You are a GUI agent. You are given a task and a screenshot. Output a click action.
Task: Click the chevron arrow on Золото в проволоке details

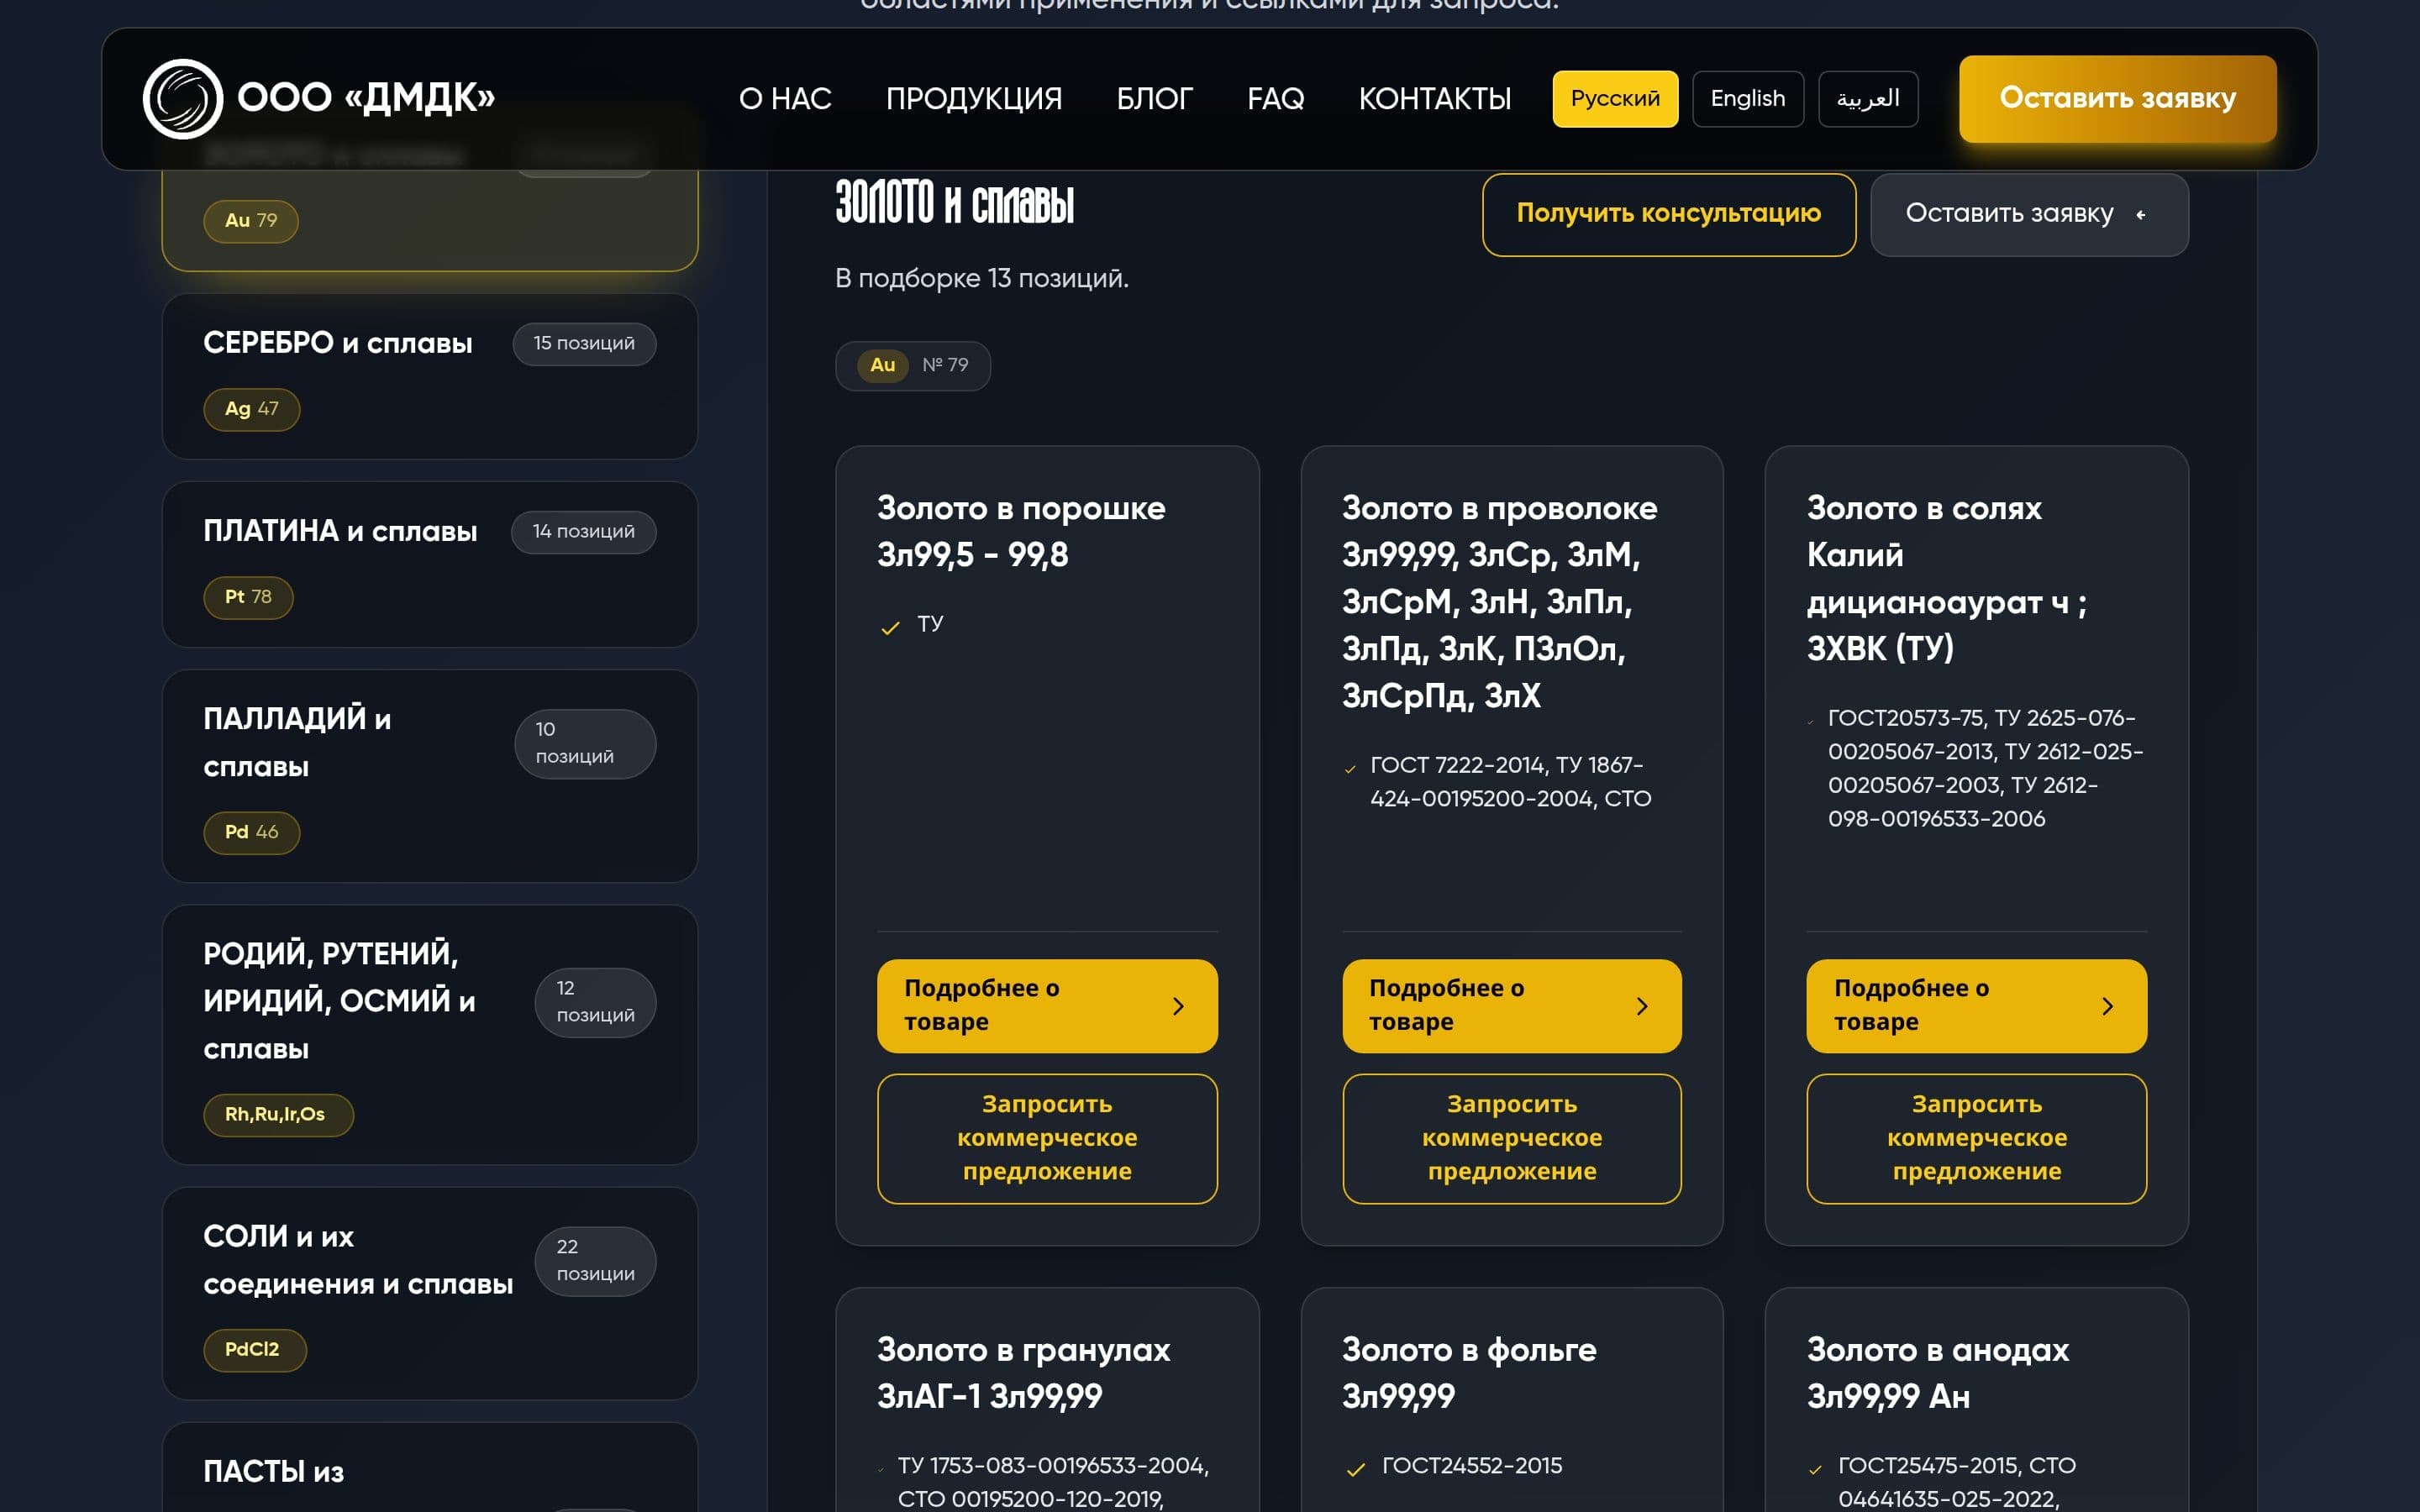click(x=1642, y=1006)
